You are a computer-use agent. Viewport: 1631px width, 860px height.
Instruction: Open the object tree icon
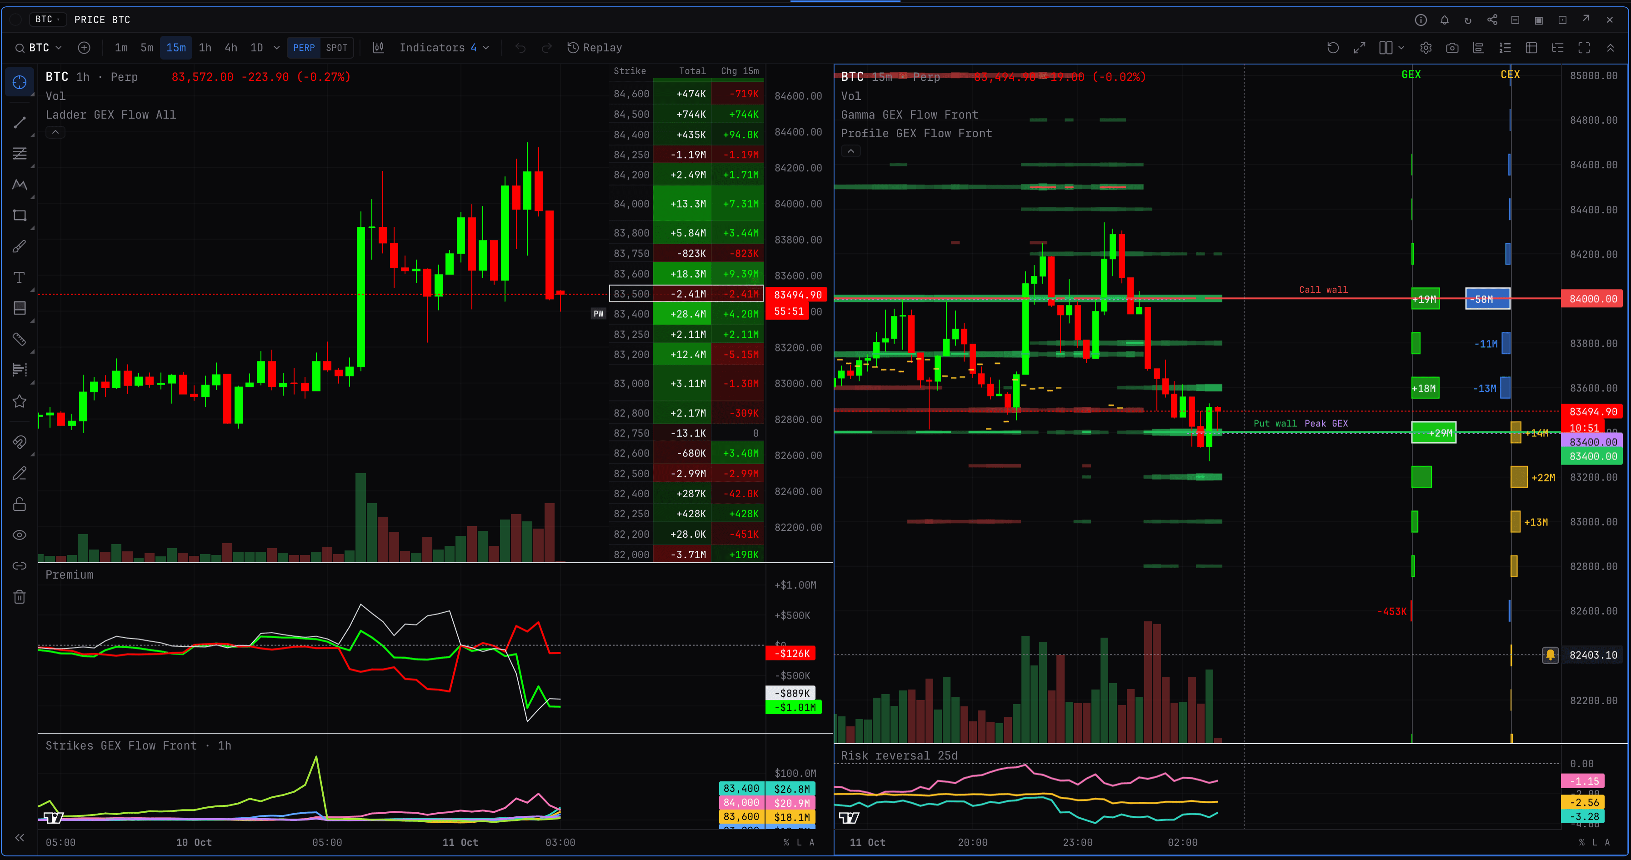(x=1557, y=47)
